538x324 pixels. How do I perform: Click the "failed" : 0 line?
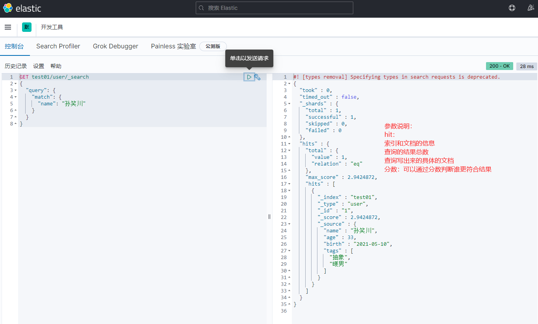pyautogui.click(x=323, y=131)
